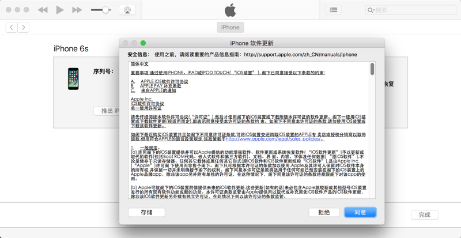Click the 单一使用许可证 line
This screenshot has height=238, width=461.
(x=146, y=108)
